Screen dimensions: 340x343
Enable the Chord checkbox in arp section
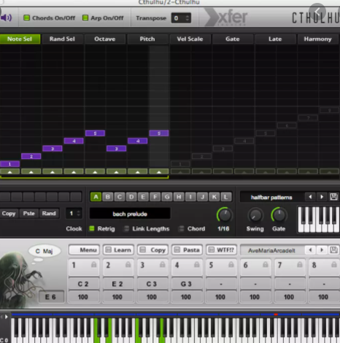pos(181,228)
